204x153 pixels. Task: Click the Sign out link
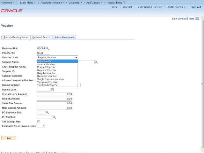[x=195, y=7]
